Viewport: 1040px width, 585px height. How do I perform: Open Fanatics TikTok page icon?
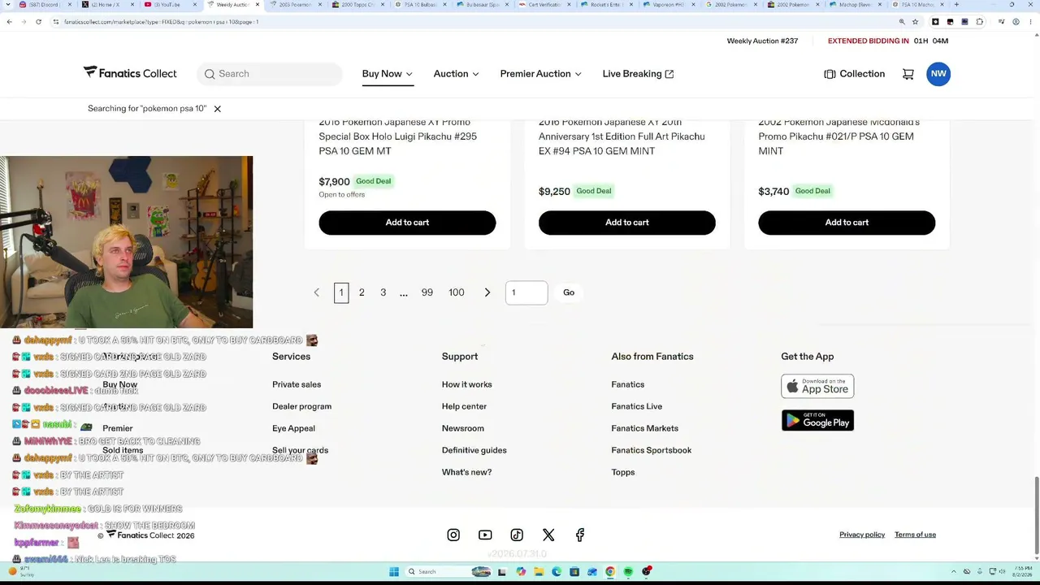click(517, 535)
